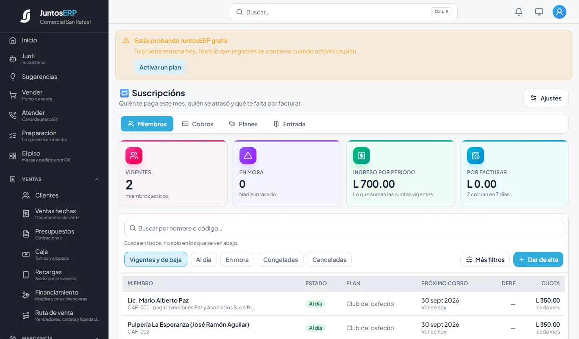Switch to the Cobros tab

click(198, 124)
